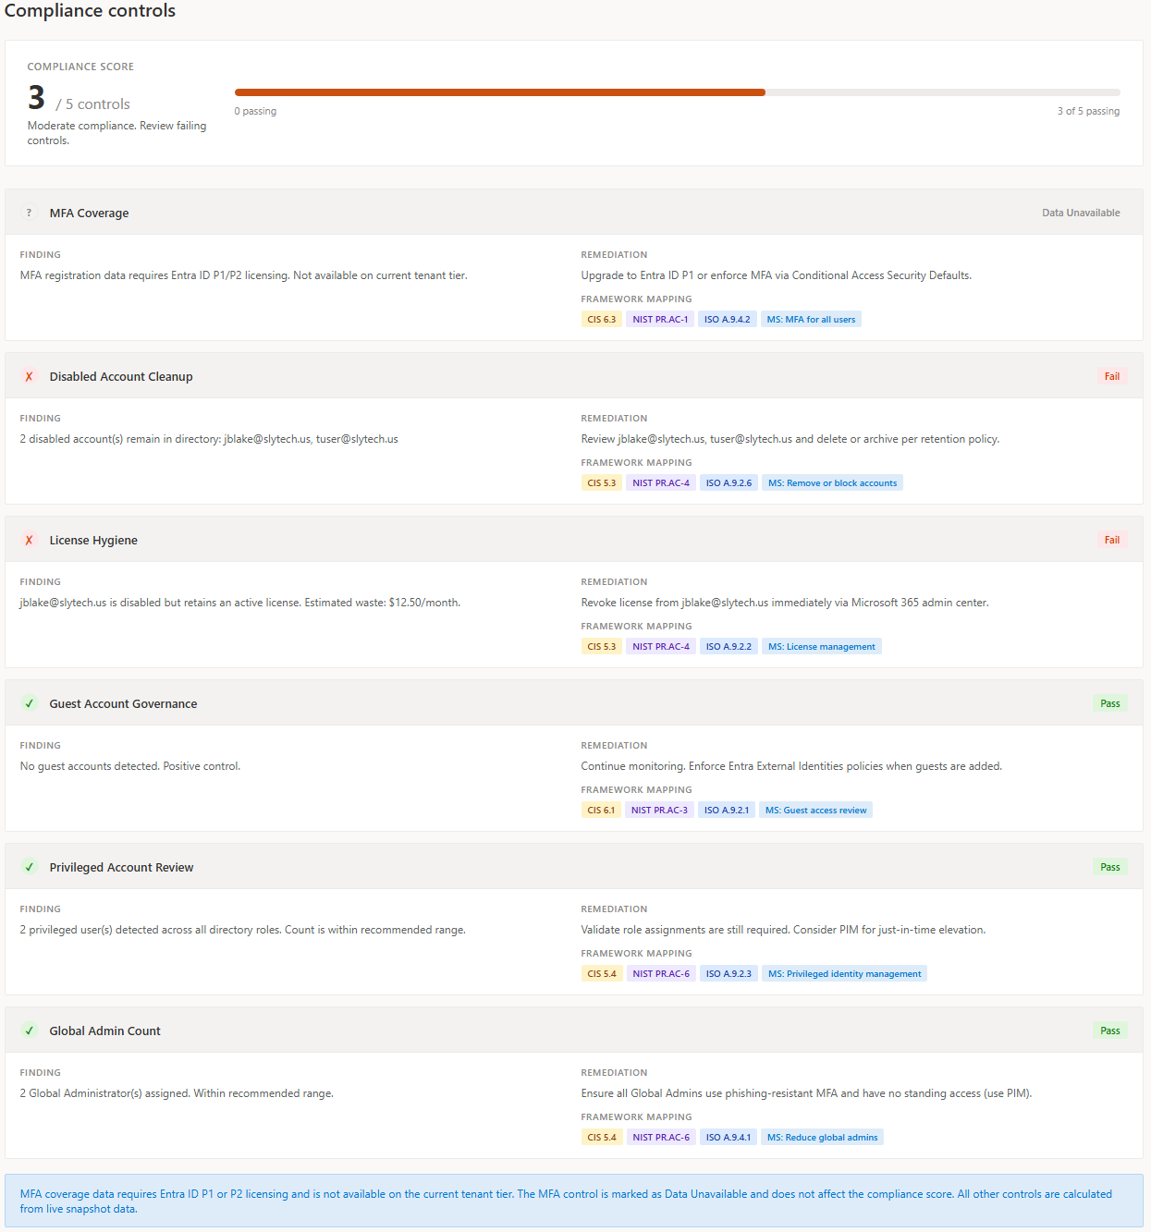1151x1232 pixels.
Task: Click the green check icon beside Privileged Account Review
Action: 29,867
